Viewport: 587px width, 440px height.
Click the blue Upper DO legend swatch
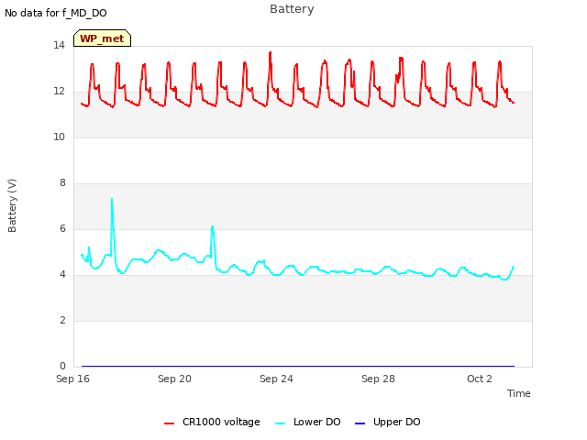tap(360, 423)
